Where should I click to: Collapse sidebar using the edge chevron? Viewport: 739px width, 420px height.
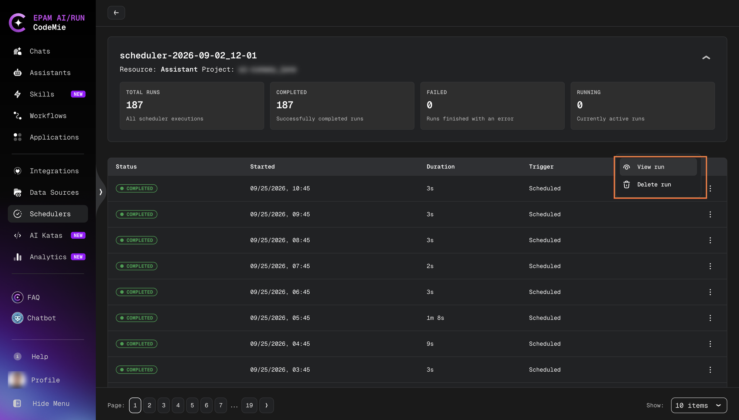[101, 192]
